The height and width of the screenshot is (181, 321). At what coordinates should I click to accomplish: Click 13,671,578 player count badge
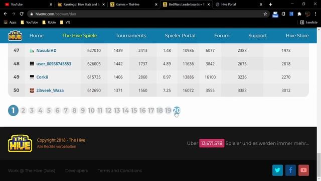click(x=212, y=143)
